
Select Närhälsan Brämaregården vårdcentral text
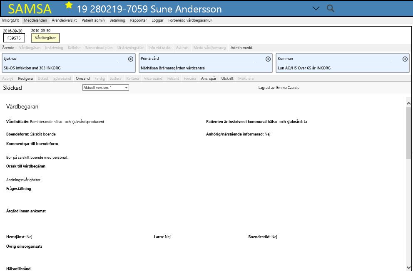pyautogui.click(x=173, y=68)
